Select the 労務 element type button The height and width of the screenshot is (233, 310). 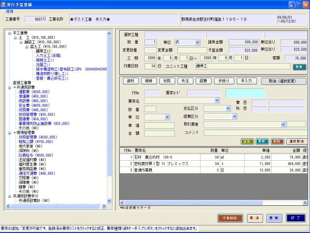[167, 81]
